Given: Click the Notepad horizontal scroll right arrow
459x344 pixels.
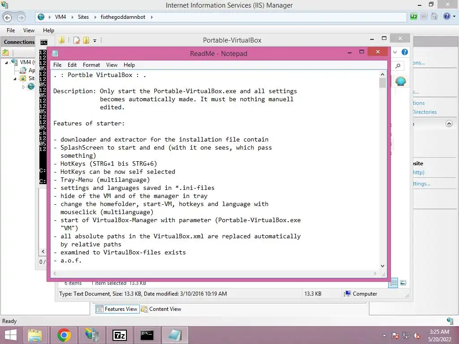Looking at the screenshot, I should (375, 274).
